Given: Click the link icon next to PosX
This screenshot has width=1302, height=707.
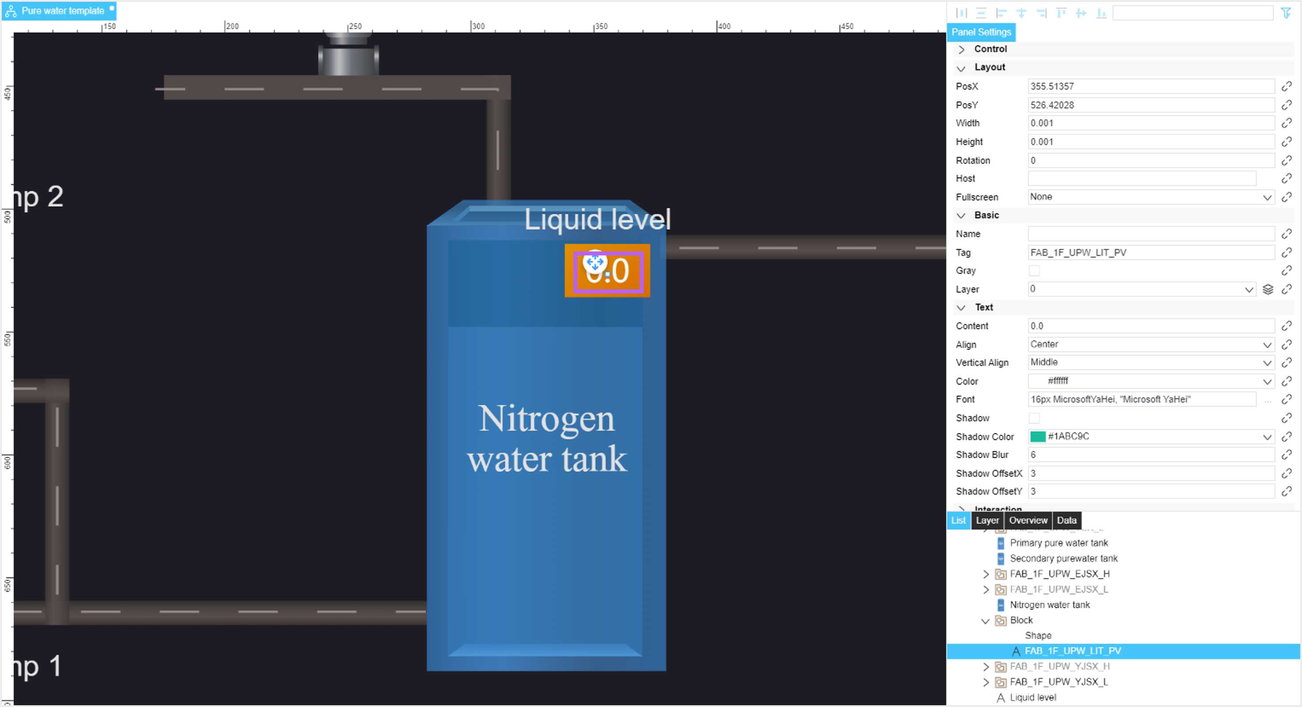Looking at the screenshot, I should [1287, 86].
